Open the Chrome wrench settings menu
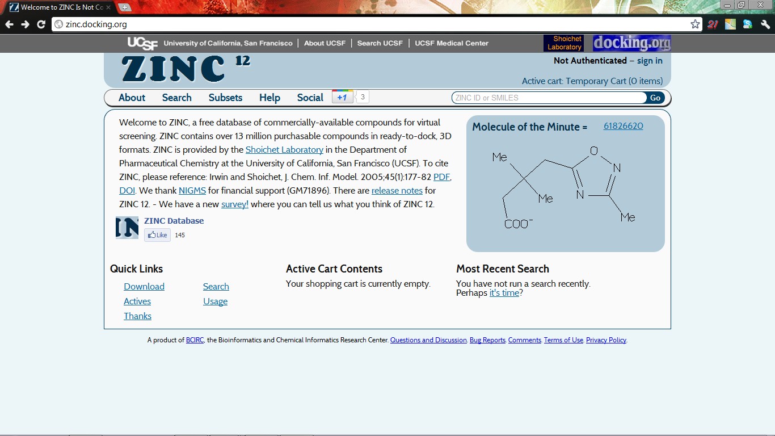The image size is (775, 436). 765,24
